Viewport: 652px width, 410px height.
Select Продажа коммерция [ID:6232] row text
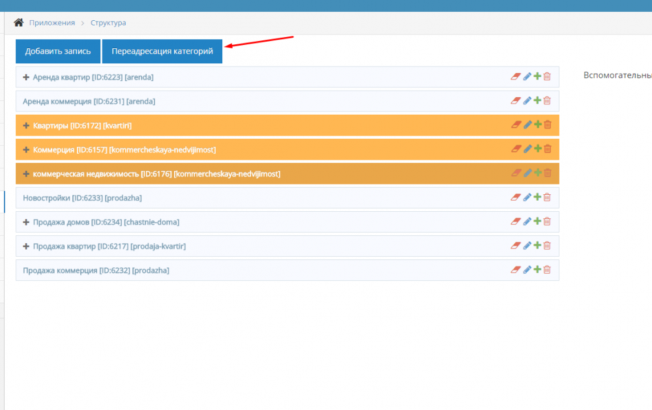pos(96,271)
